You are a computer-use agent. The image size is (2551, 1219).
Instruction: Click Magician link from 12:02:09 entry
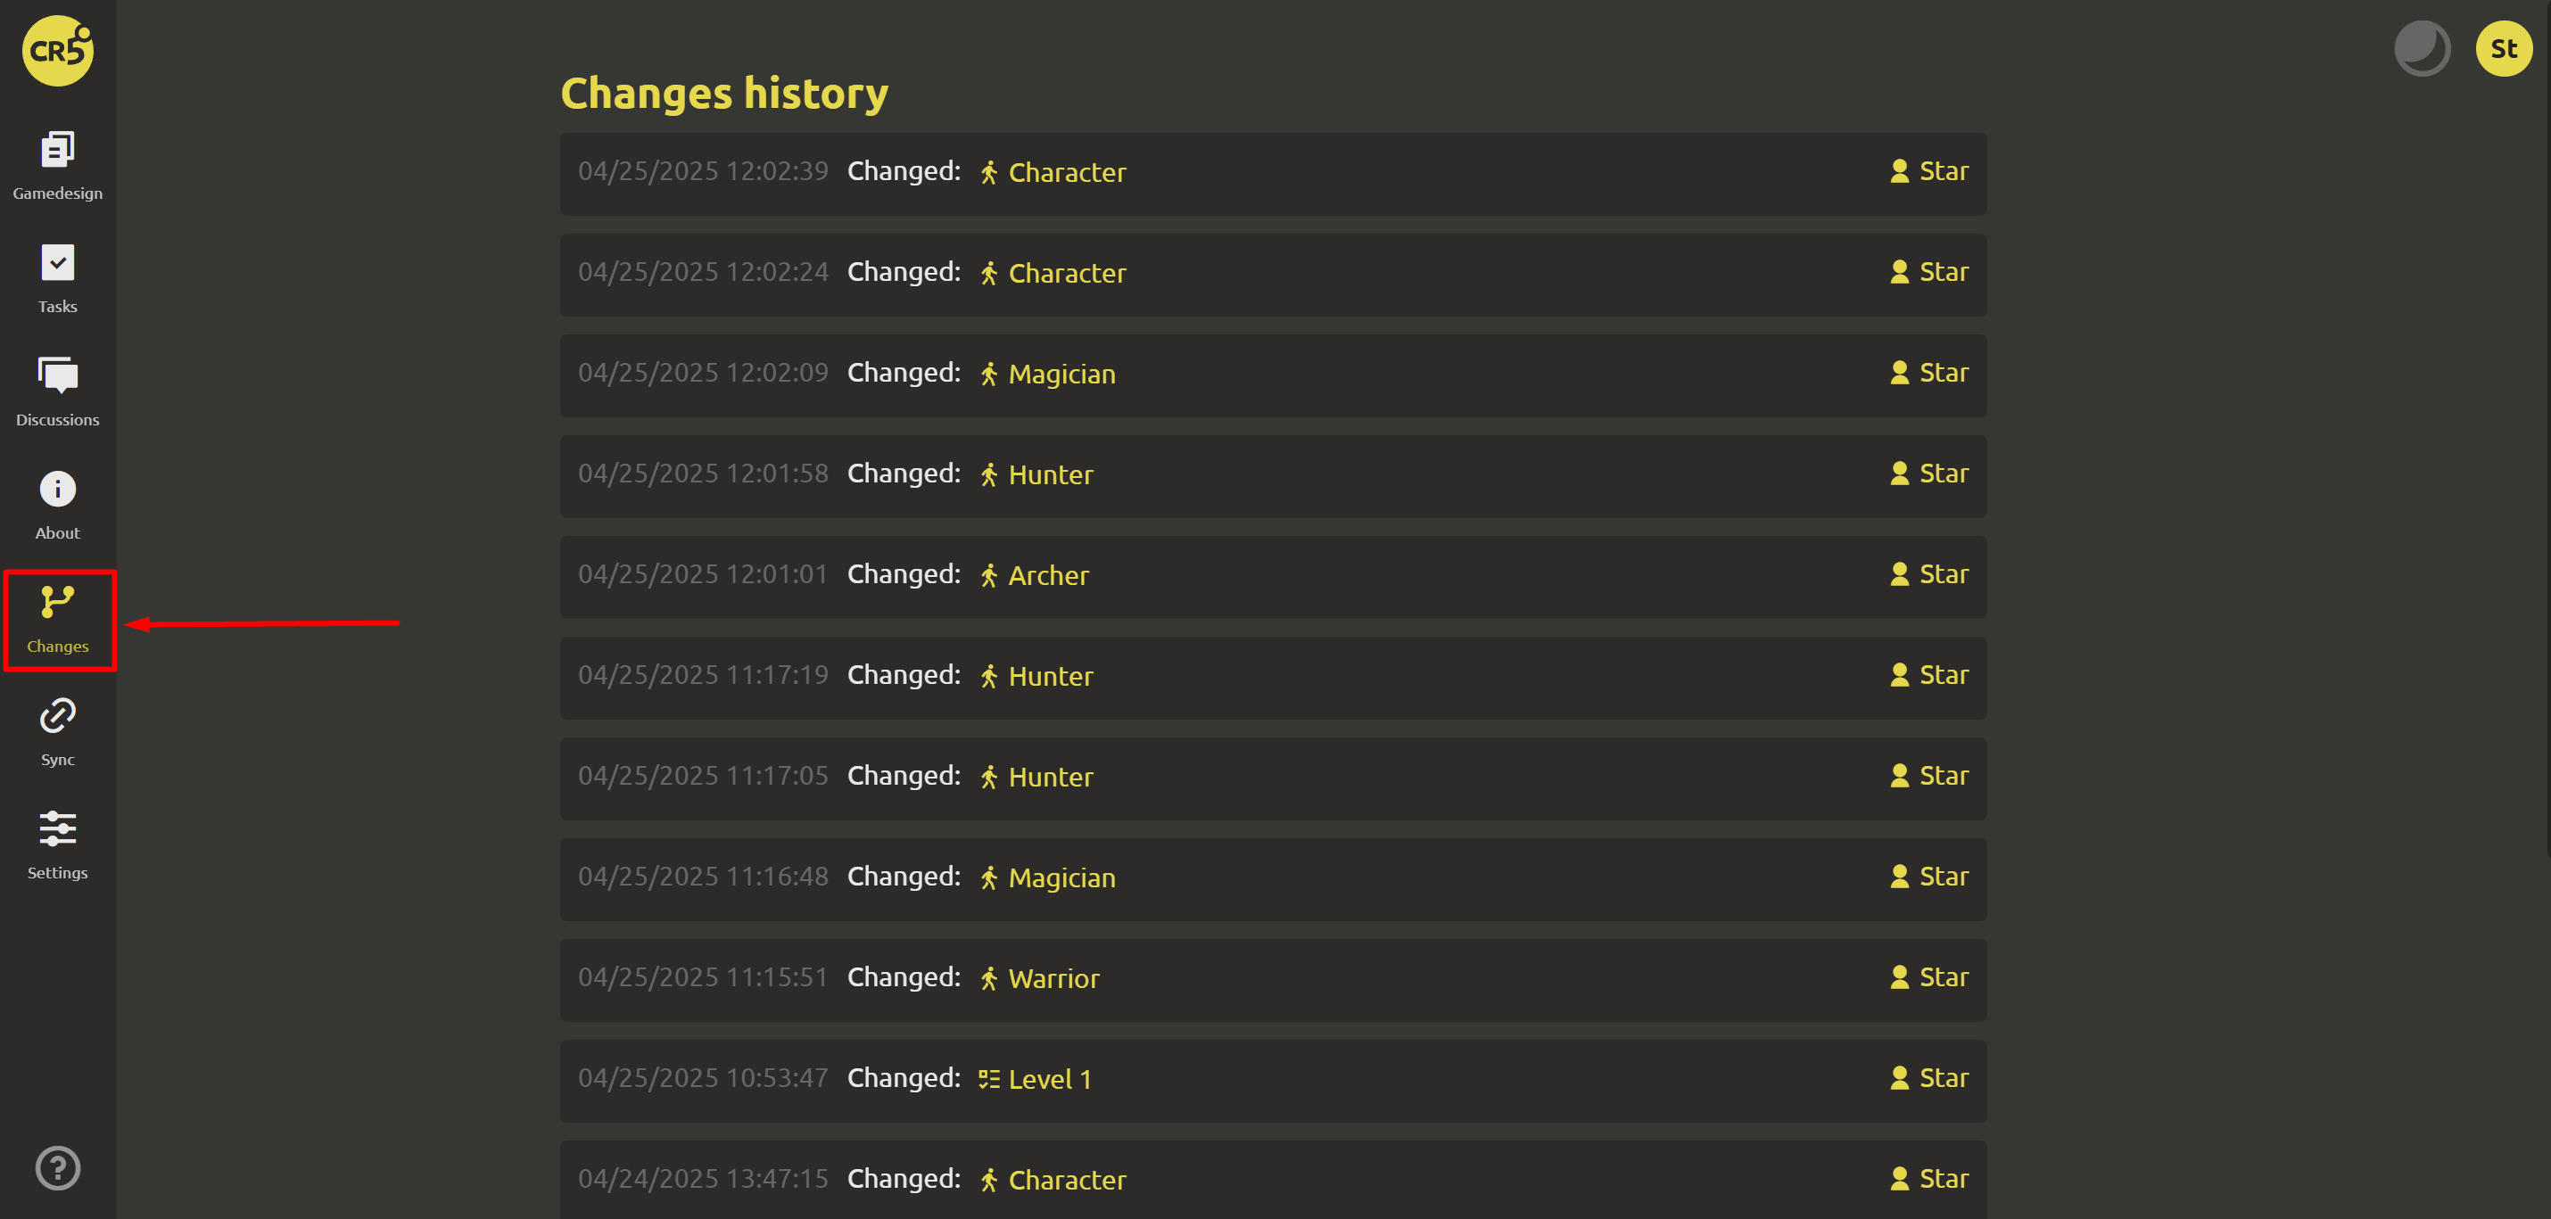click(x=1061, y=375)
